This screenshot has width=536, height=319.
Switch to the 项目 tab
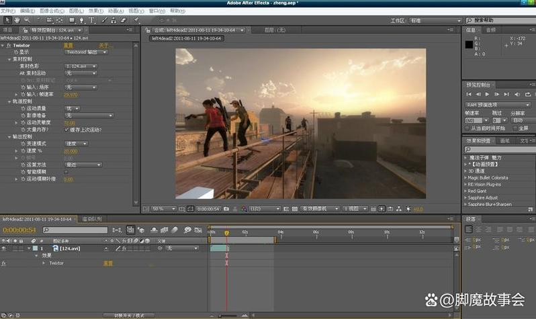pos(7,30)
